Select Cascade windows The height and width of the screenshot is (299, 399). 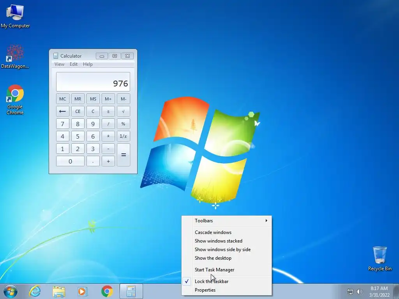click(227, 232)
